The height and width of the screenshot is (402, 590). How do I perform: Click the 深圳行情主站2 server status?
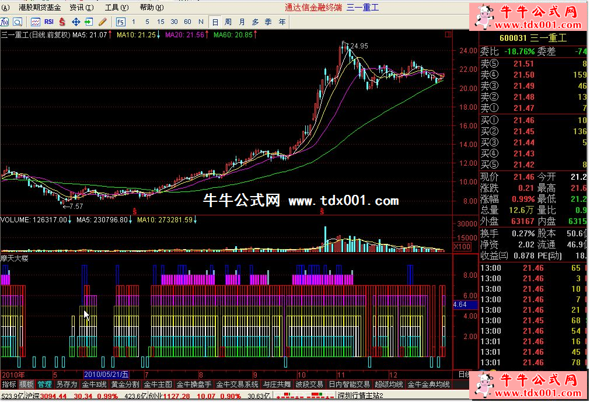[361, 396]
